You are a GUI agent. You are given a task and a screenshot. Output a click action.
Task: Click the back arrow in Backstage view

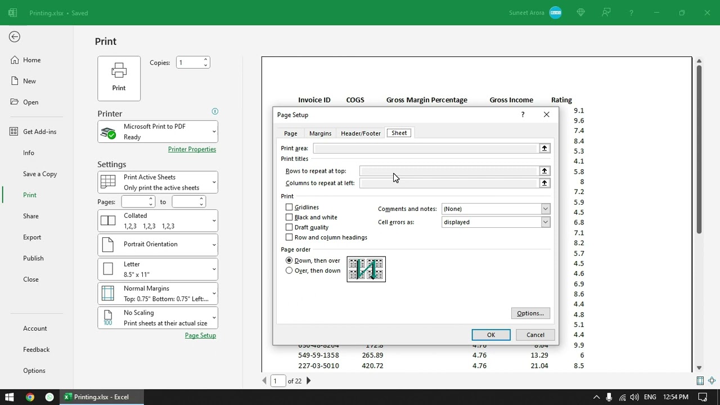(15, 37)
